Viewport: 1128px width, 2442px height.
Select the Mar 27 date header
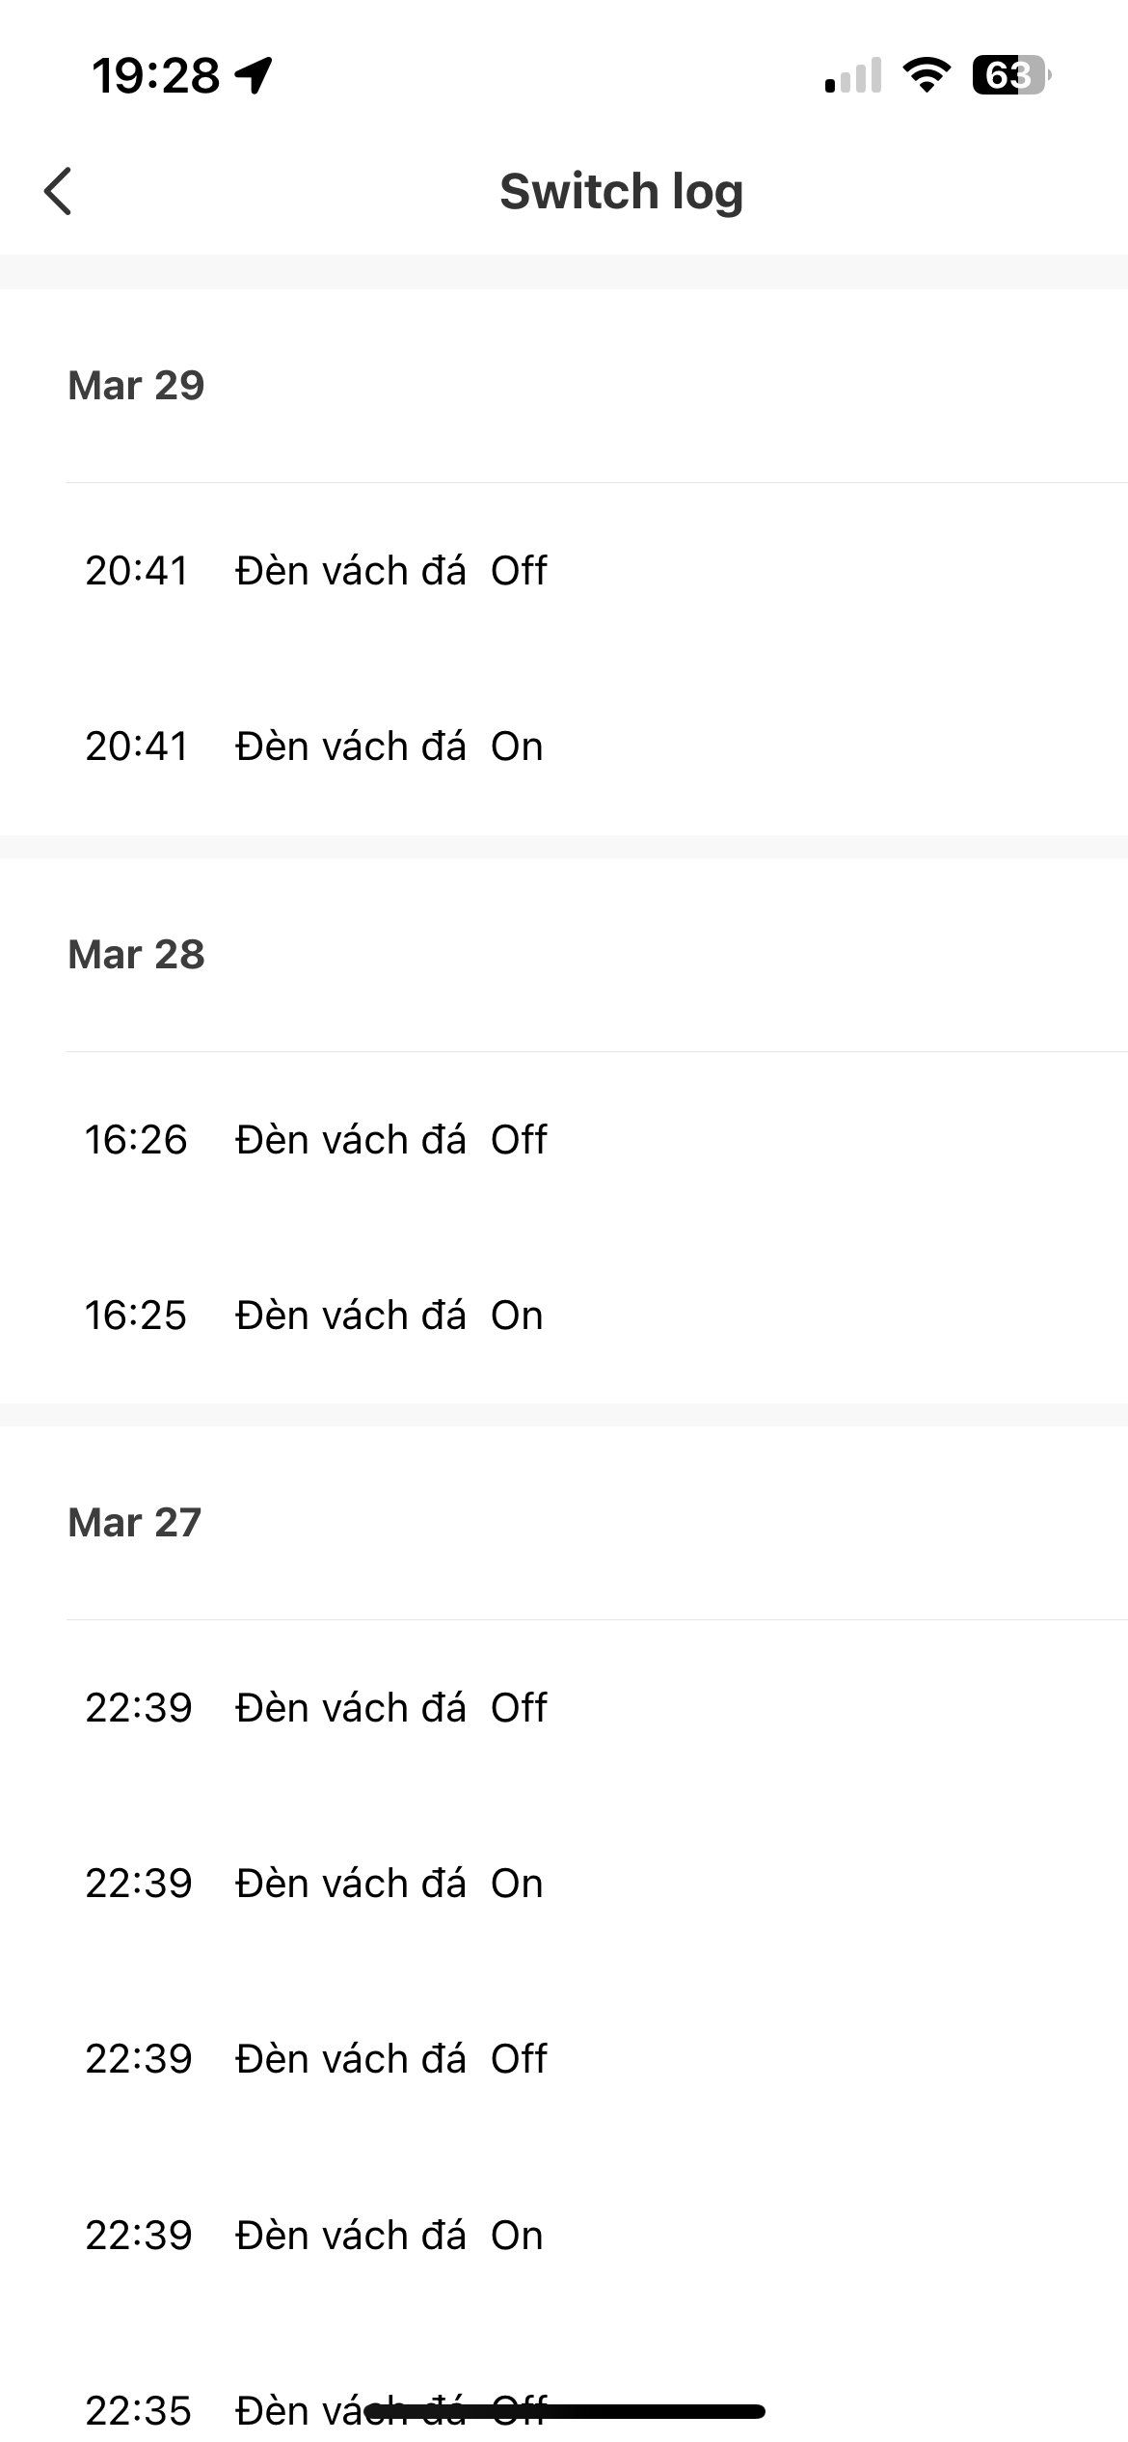pyautogui.click(x=134, y=1522)
